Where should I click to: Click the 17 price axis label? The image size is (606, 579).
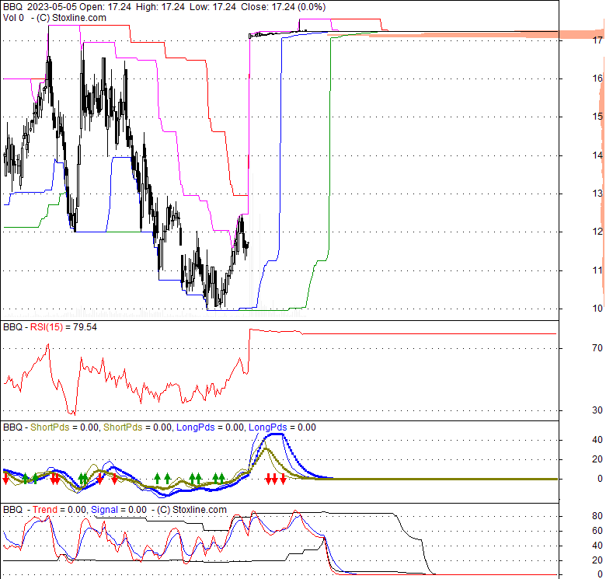[x=597, y=40]
